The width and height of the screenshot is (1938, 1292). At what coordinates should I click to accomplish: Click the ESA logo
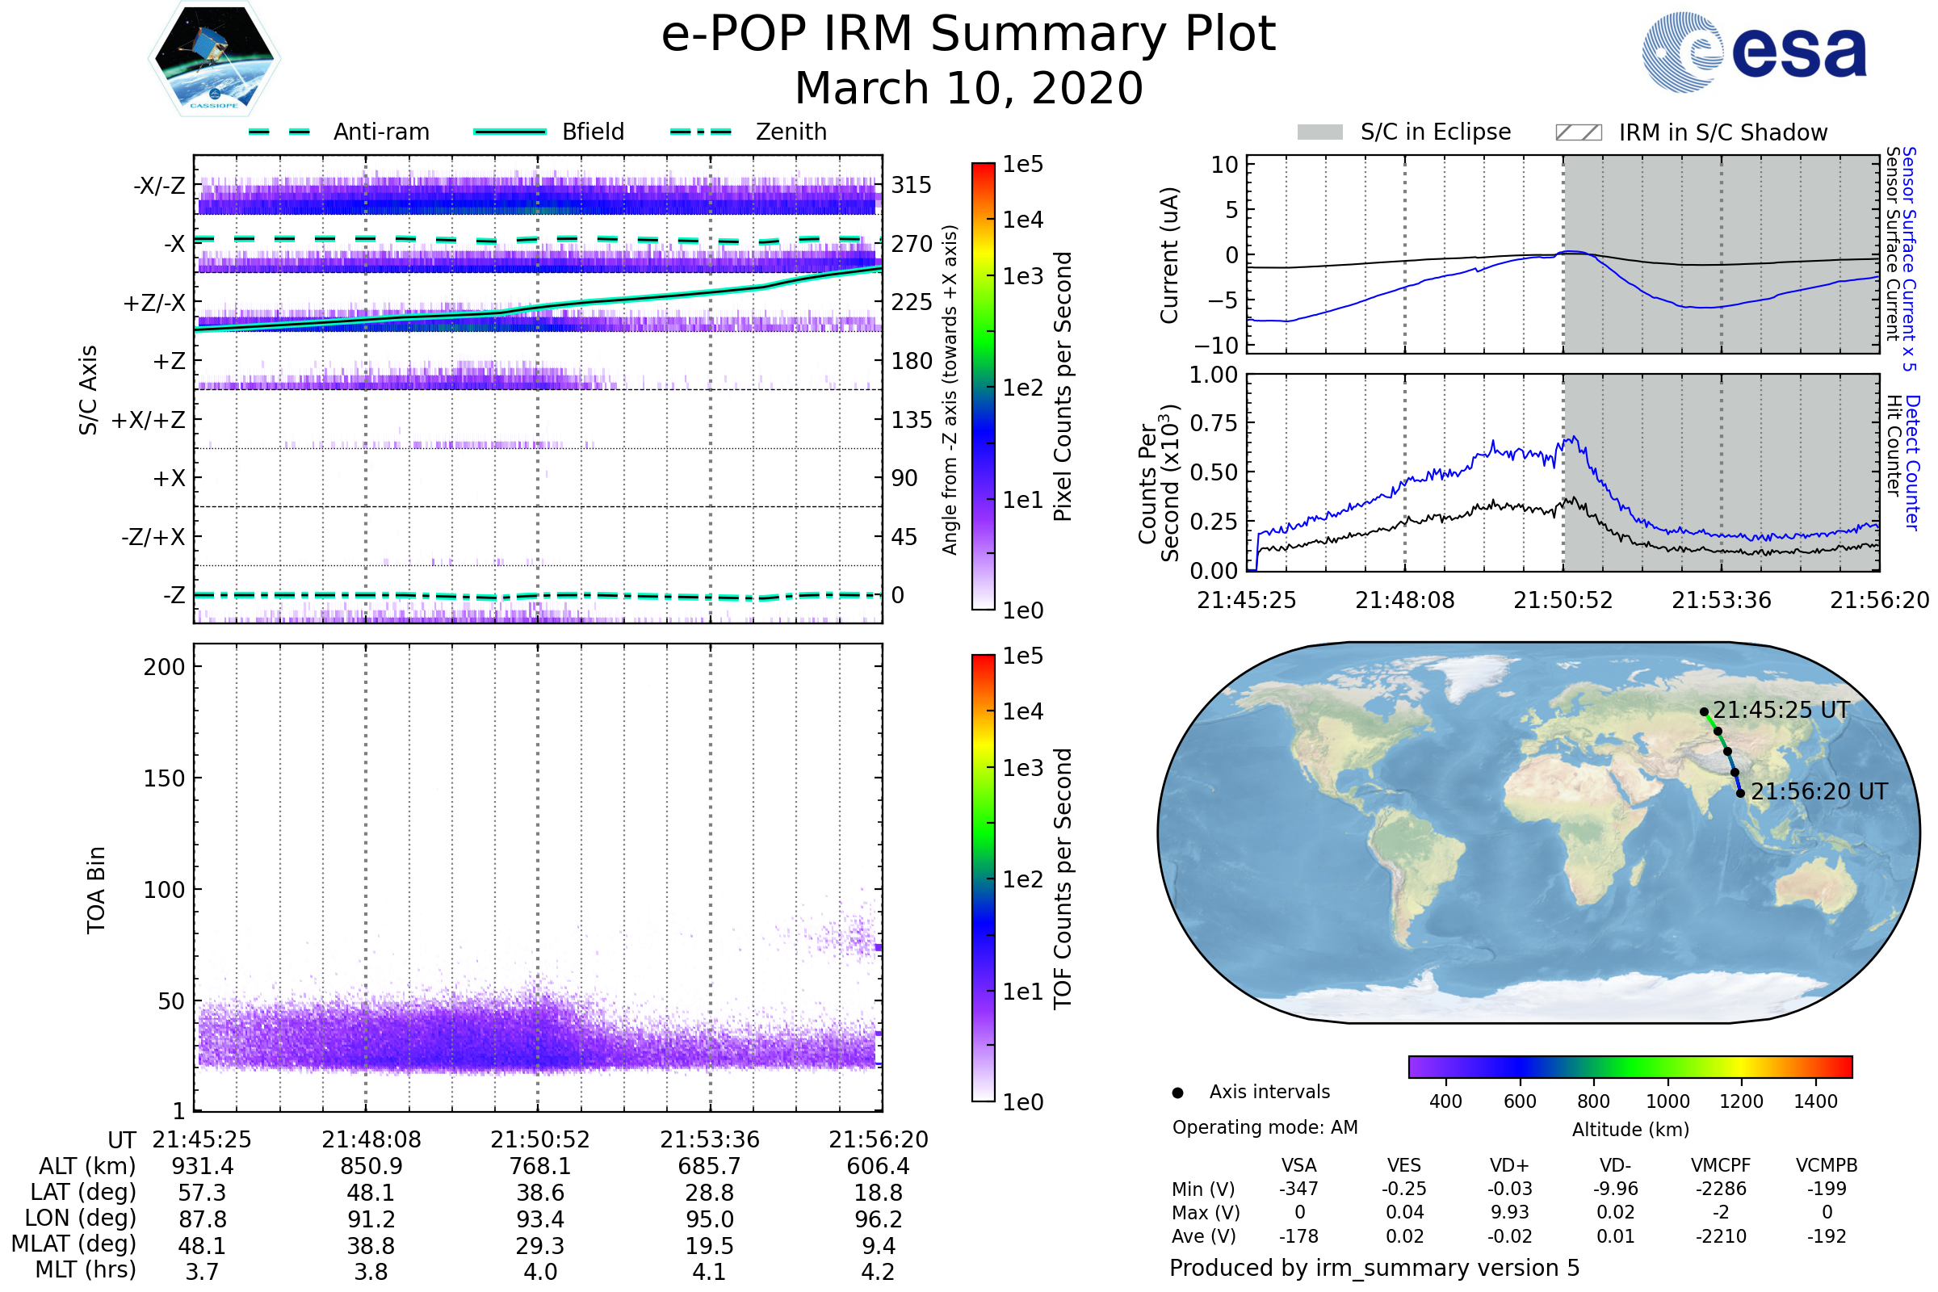[x=1755, y=52]
